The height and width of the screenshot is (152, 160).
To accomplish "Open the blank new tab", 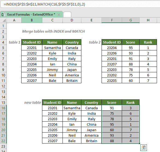I will (x=67, y=15).
